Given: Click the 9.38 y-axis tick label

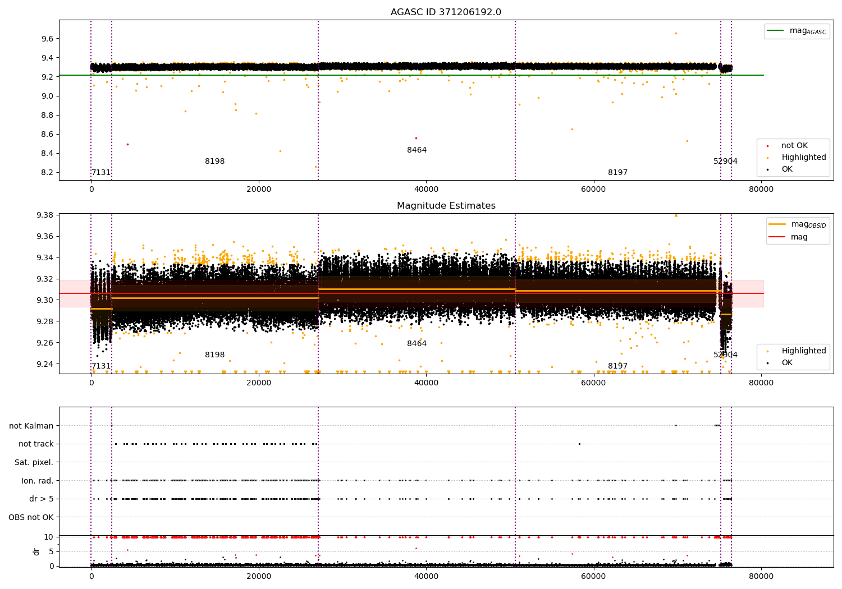Looking at the screenshot, I should 45,215.
